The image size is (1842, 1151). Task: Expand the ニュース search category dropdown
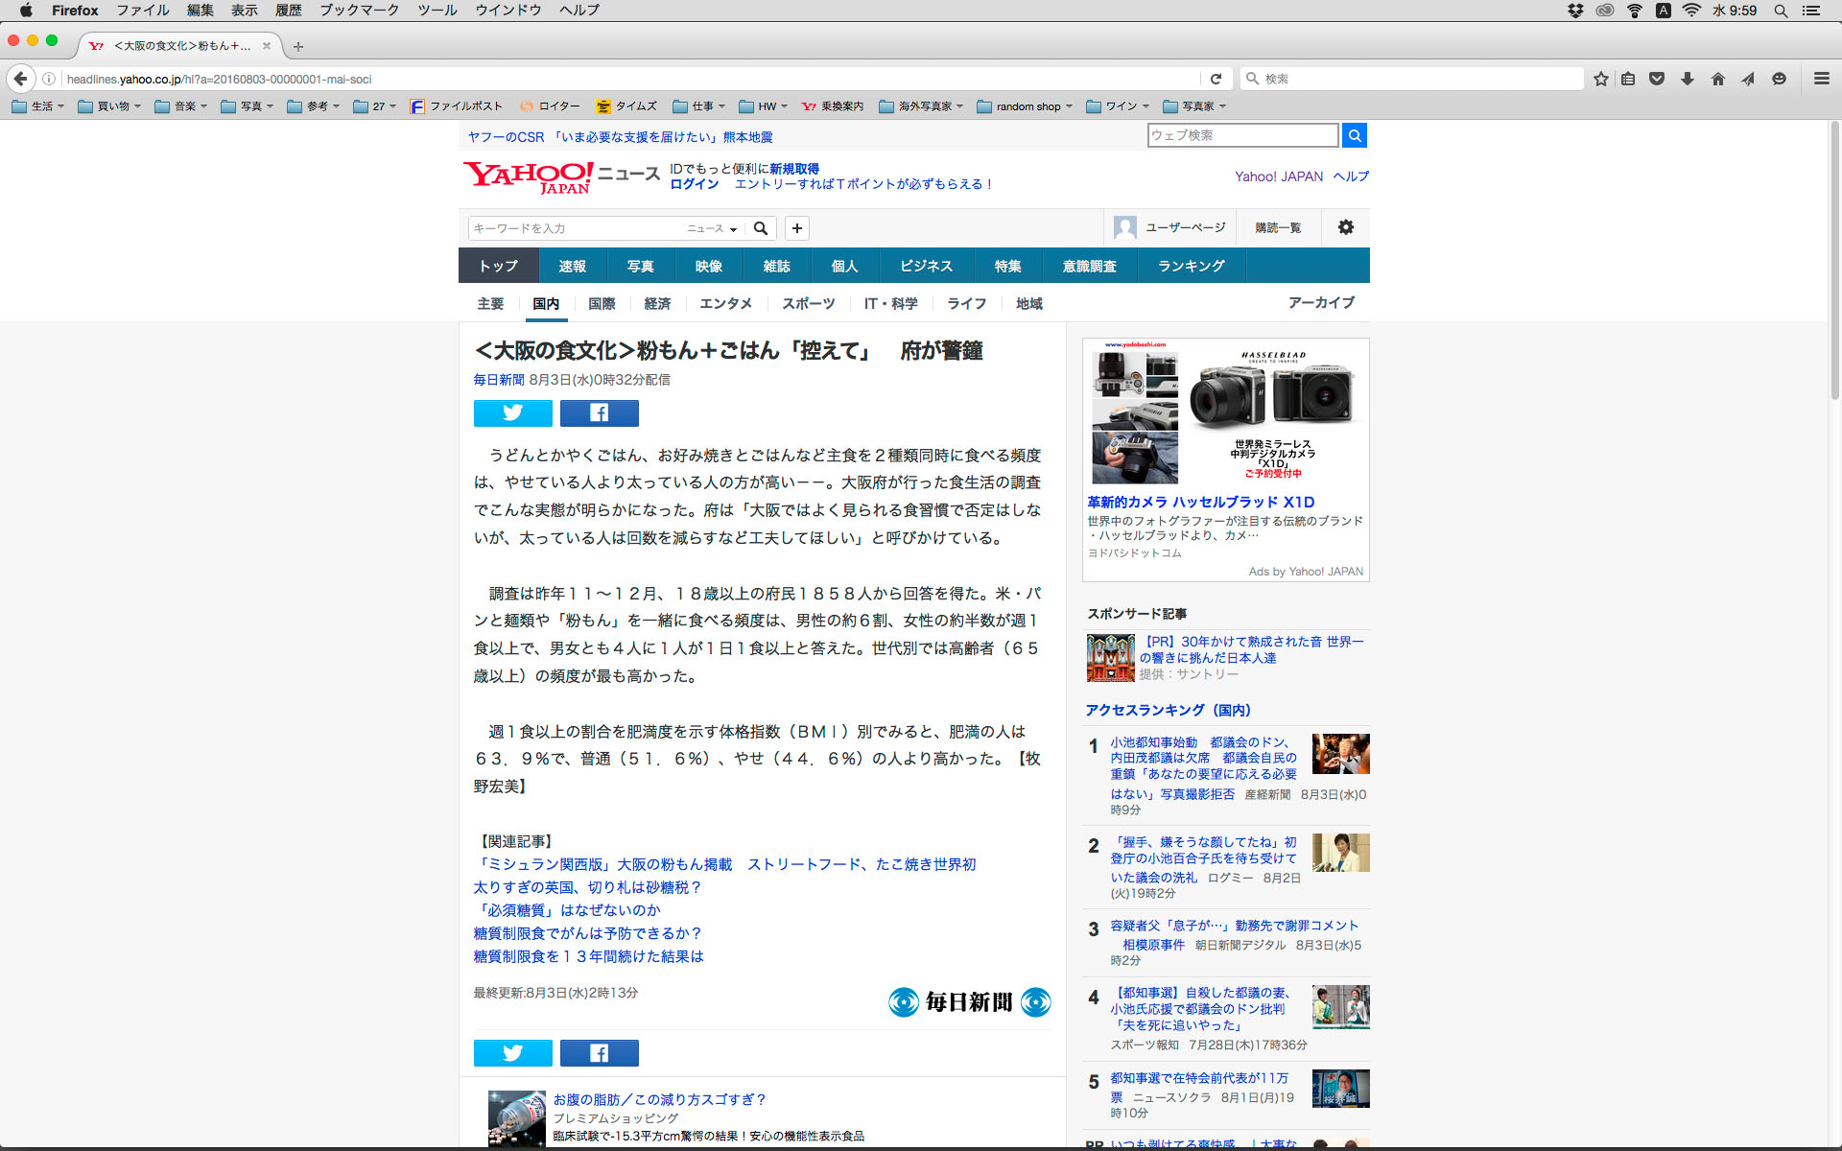pyautogui.click(x=712, y=228)
